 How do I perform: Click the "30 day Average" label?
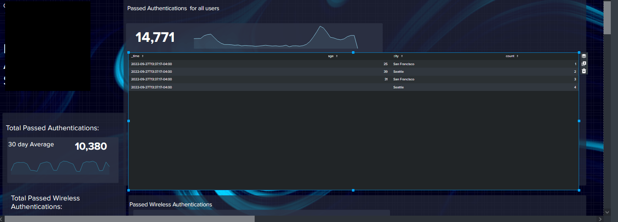tap(31, 145)
